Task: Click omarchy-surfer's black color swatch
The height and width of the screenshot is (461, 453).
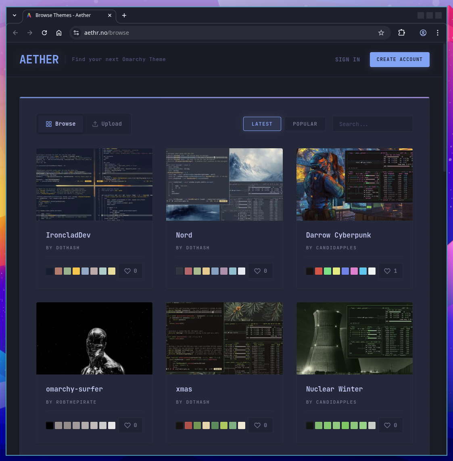Action: pos(50,425)
